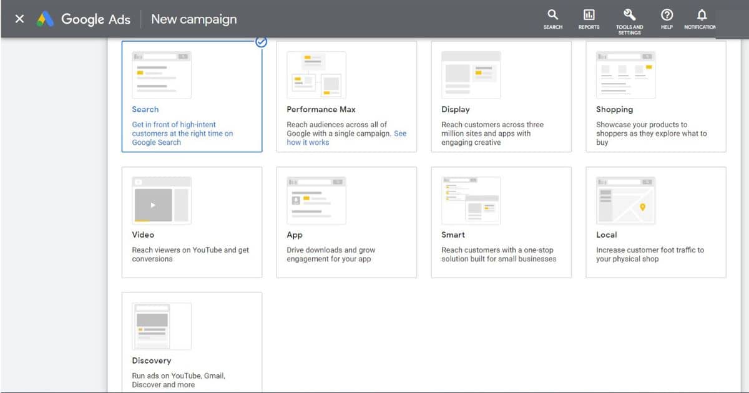Image resolution: width=749 pixels, height=393 pixels.
Task: Choose the Shopping campaign type
Action: pyautogui.click(x=655, y=97)
